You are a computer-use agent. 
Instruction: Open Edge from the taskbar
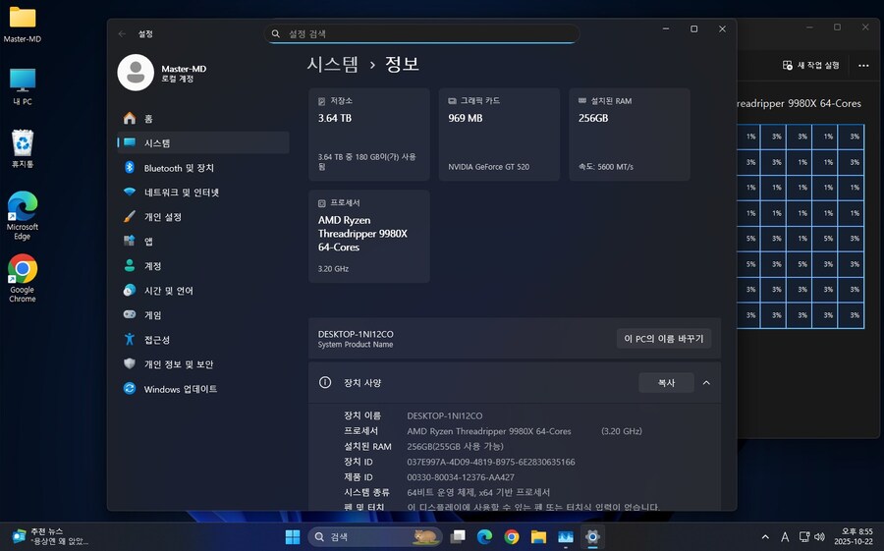(x=485, y=537)
